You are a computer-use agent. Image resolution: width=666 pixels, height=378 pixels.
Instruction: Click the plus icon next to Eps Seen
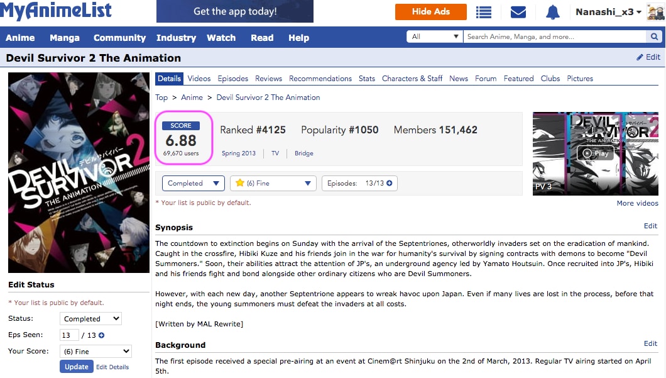tap(102, 335)
